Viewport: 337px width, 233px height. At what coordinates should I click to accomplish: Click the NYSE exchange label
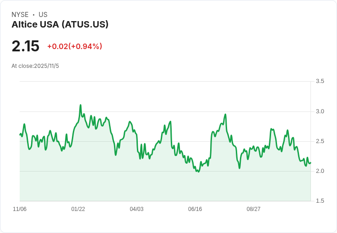[x=20, y=14]
